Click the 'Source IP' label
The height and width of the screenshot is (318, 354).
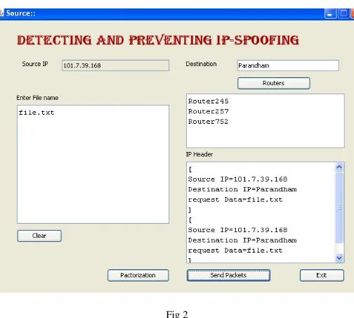pos(35,64)
